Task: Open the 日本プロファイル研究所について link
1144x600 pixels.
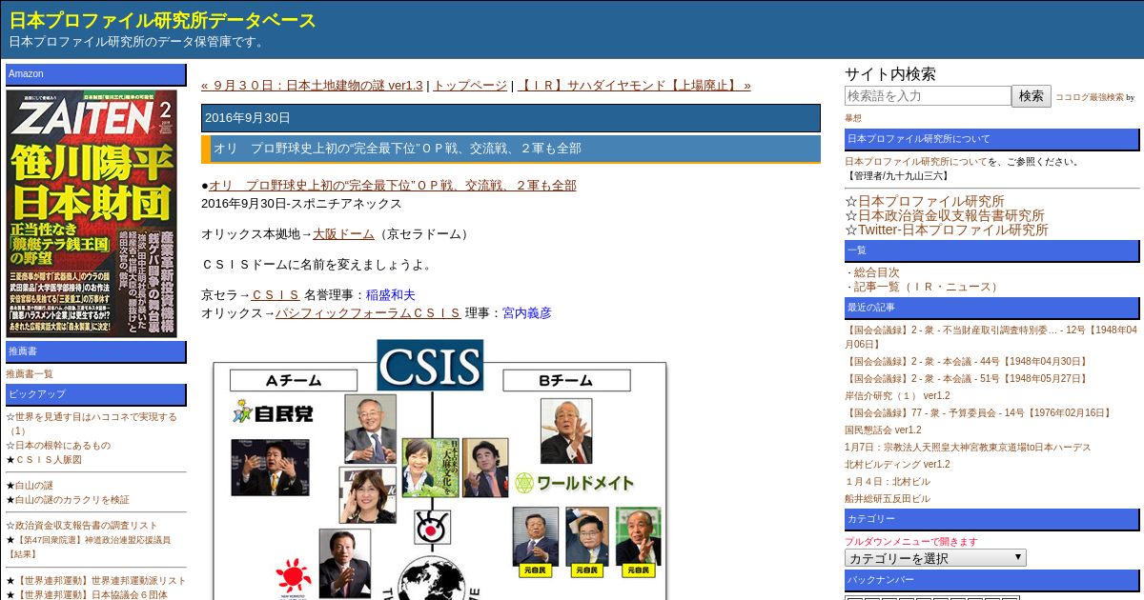Action: point(916,161)
